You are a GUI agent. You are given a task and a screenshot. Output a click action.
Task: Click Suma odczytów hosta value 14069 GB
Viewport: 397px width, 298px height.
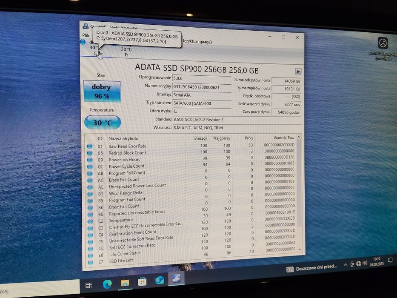coord(286,81)
